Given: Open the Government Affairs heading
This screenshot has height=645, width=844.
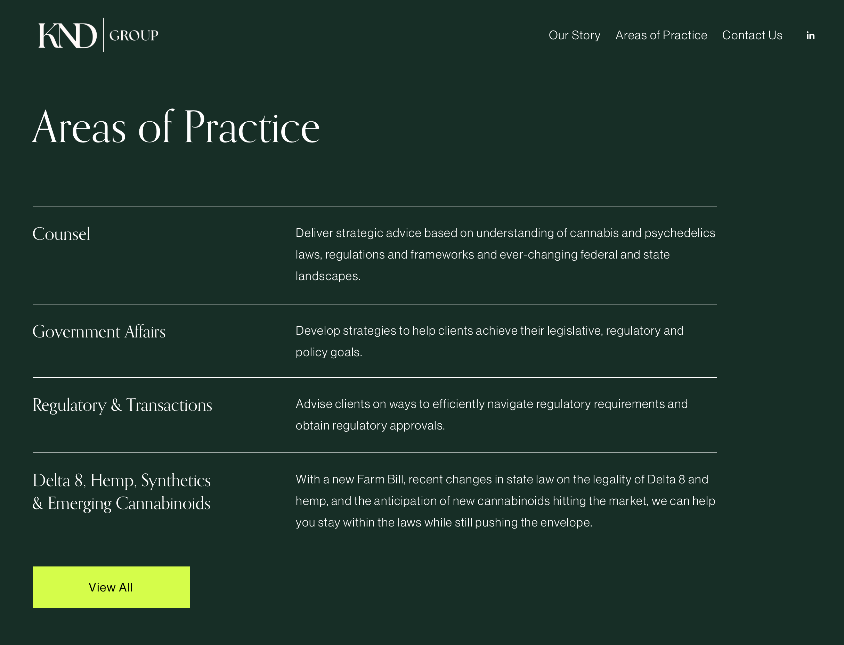Looking at the screenshot, I should coord(99,331).
